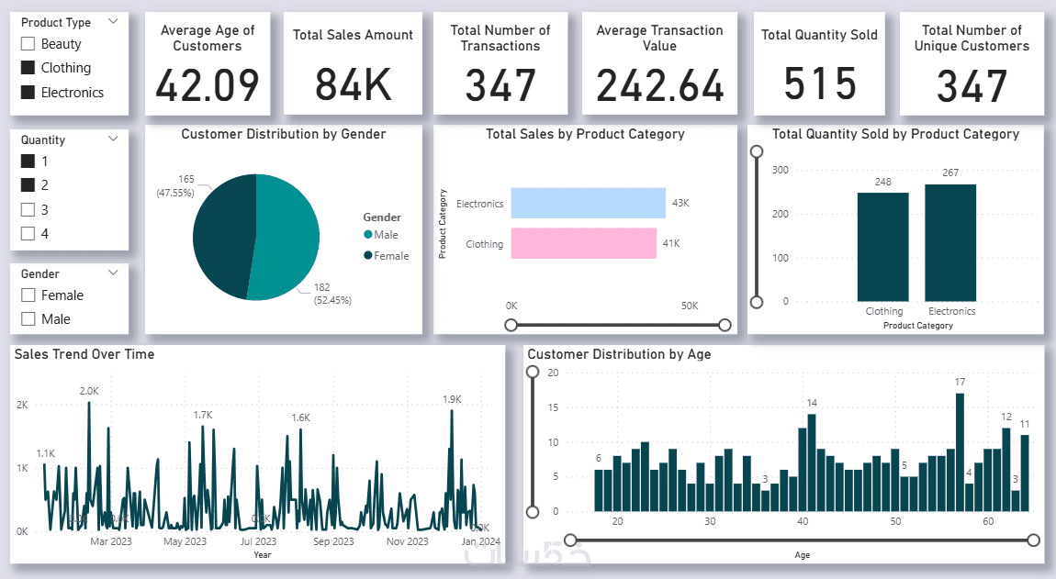Select Male in Gender slicer

[28, 319]
